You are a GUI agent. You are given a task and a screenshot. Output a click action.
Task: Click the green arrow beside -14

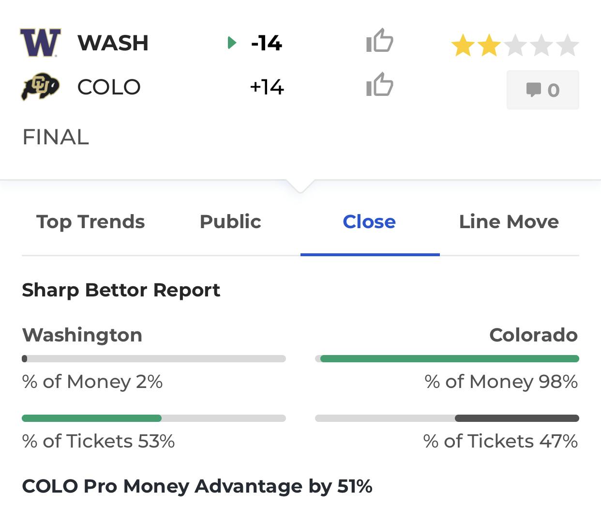tap(232, 43)
